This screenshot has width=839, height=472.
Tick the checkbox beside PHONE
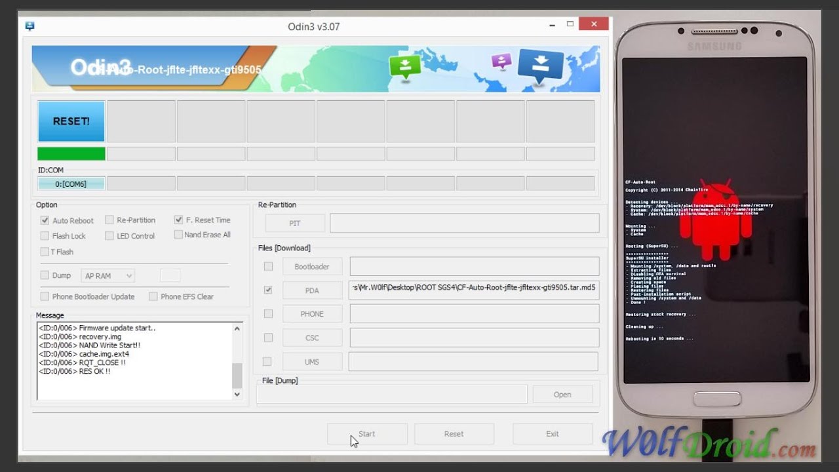(x=268, y=313)
